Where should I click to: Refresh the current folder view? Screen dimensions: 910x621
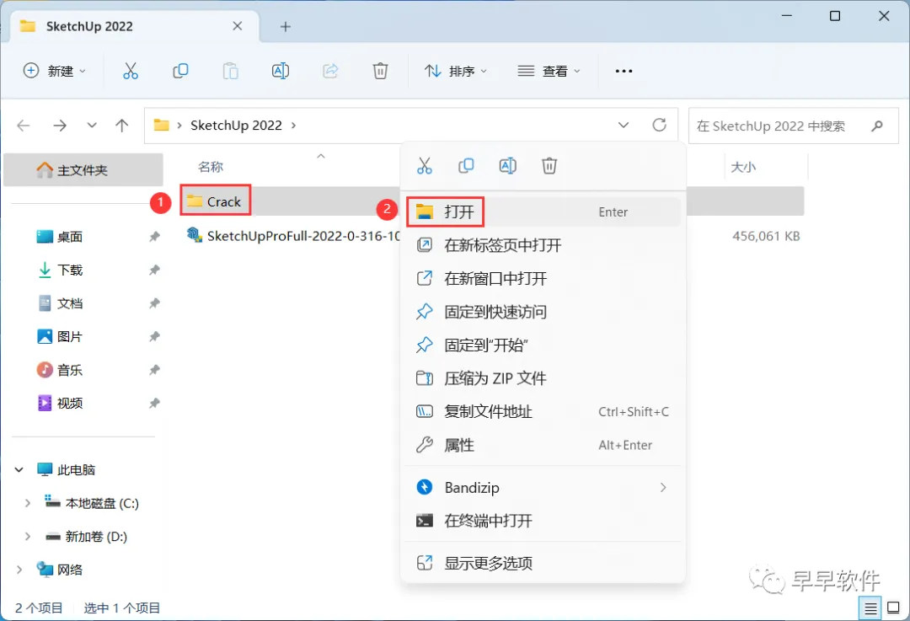pyautogui.click(x=659, y=125)
